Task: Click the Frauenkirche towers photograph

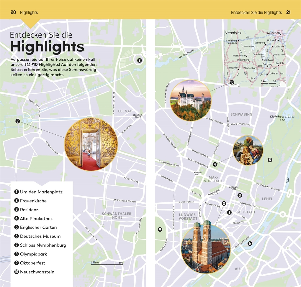Action: [x=206, y=249]
